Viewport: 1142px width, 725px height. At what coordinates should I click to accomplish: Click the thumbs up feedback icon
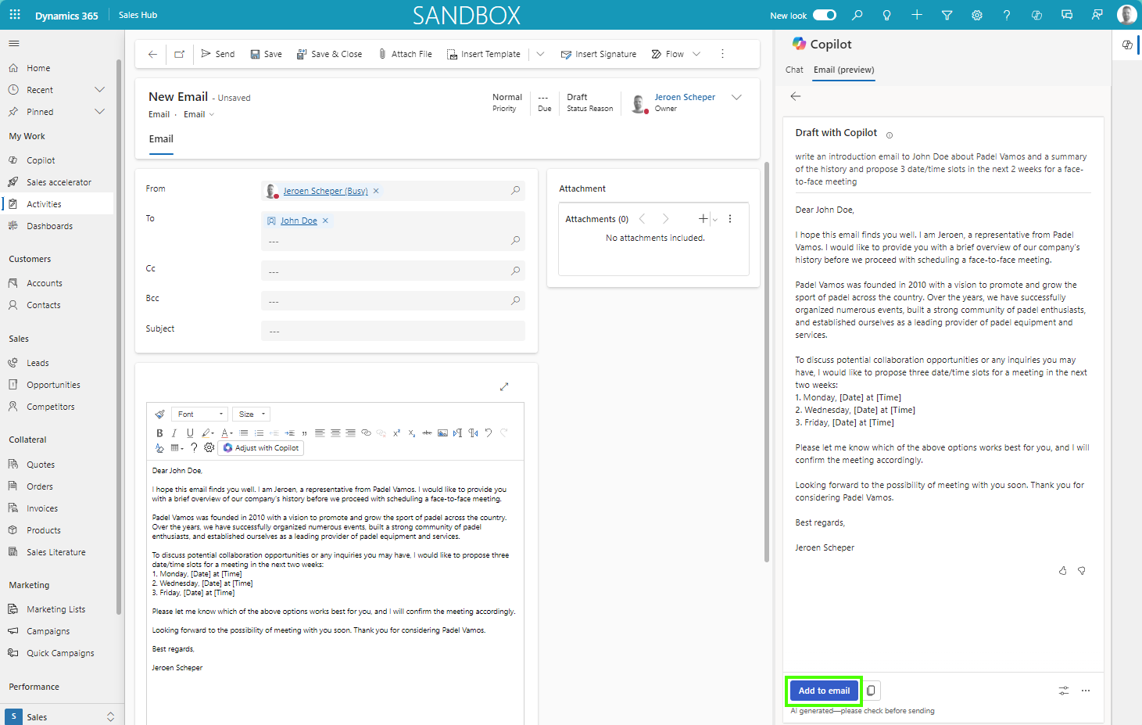[1062, 571]
